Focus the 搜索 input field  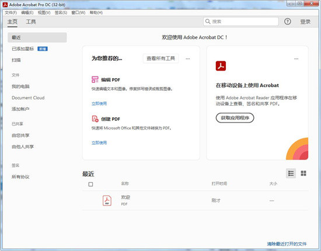pos(241,22)
